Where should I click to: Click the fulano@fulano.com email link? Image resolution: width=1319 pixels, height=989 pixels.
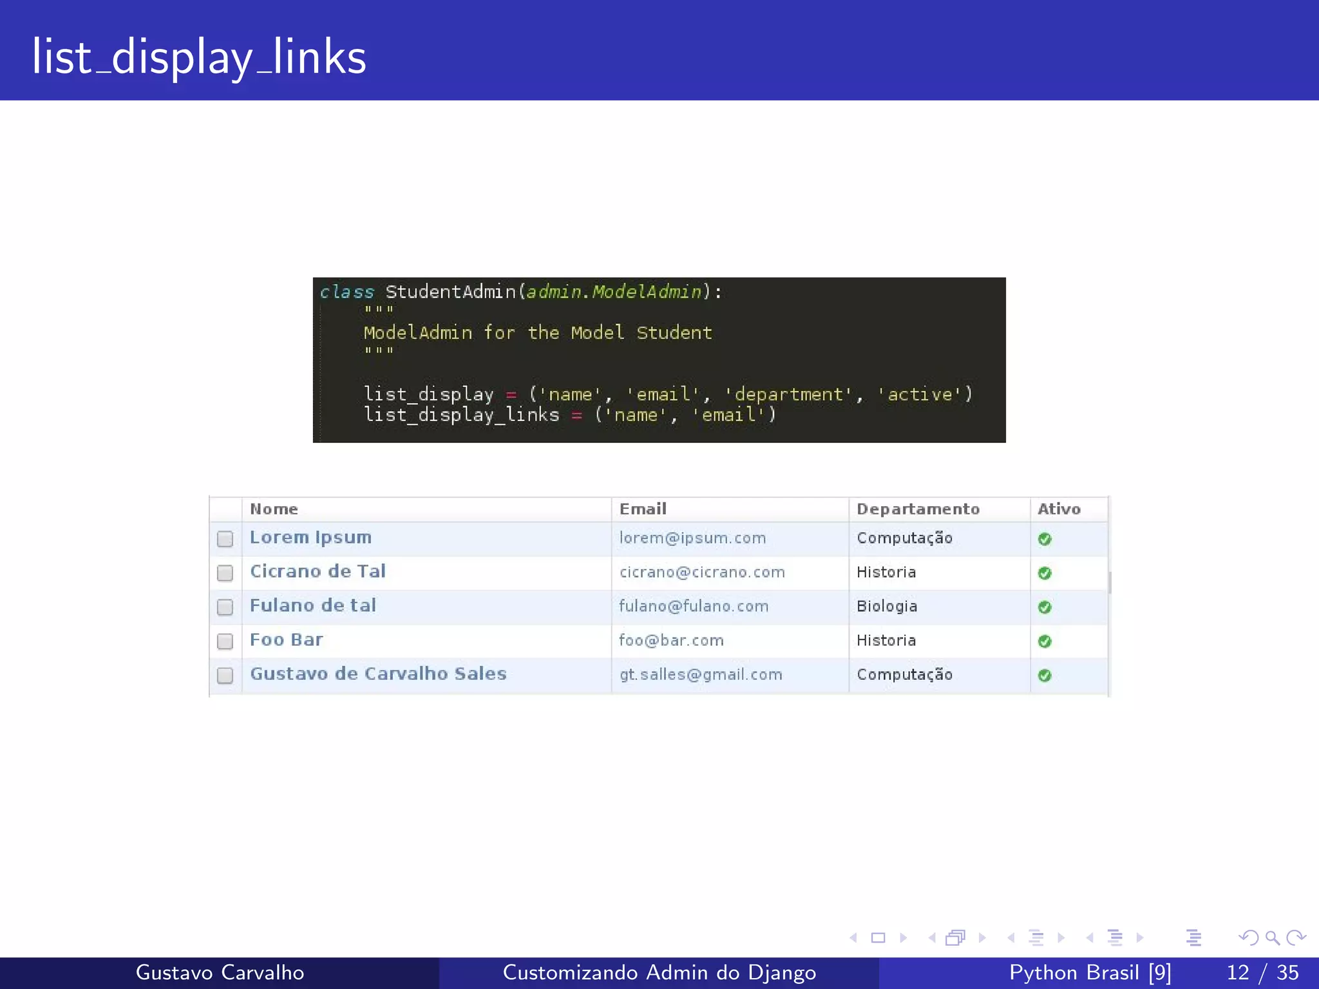coord(694,607)
